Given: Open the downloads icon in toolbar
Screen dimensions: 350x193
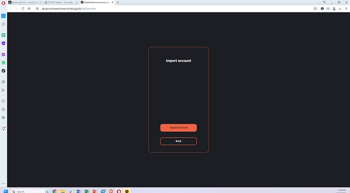Looking at the screenshot, I should tap(340, 8).
